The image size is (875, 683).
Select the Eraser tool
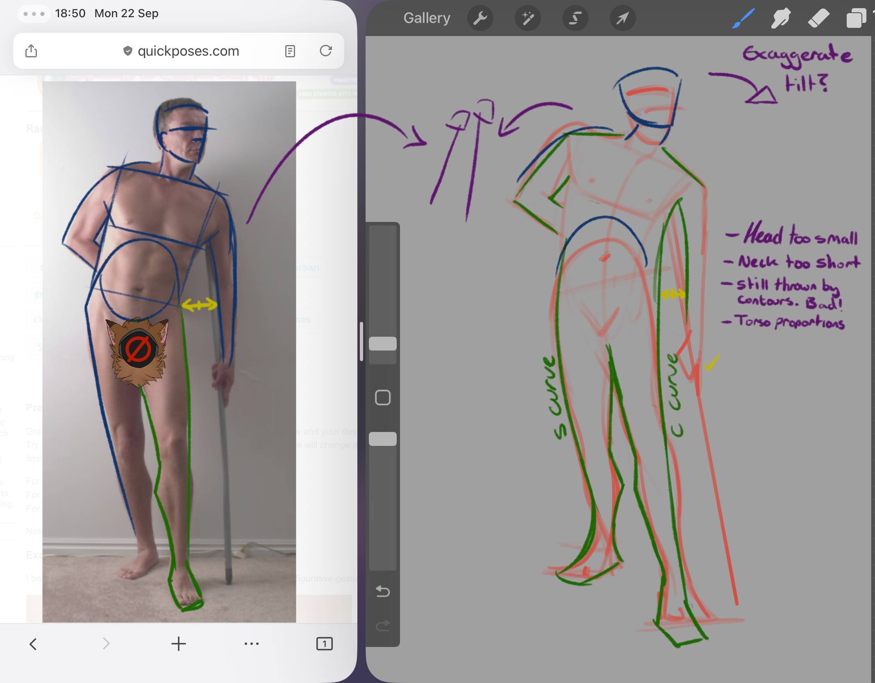tap(818, 18)
